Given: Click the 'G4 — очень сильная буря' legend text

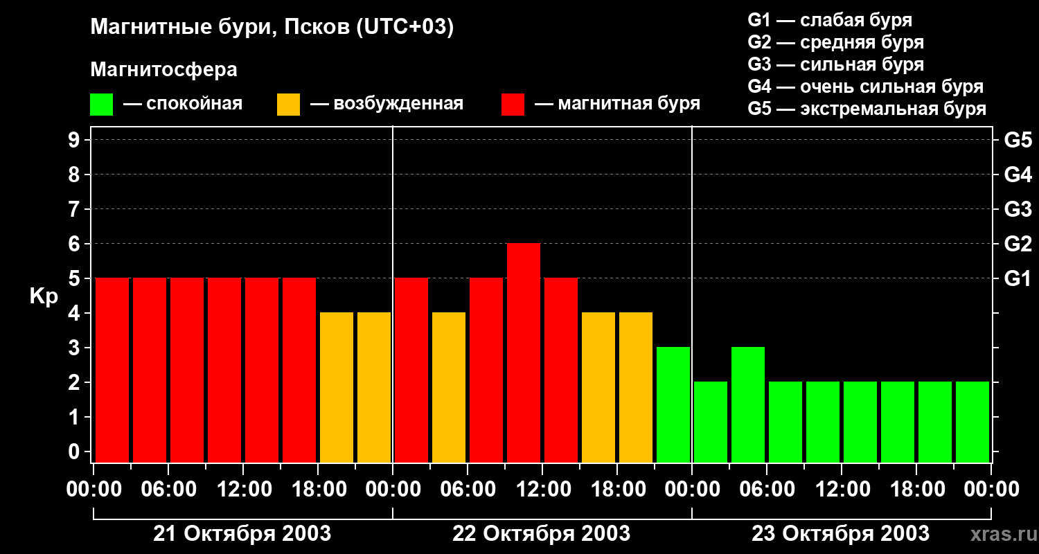Looking at the screenshot, I should [865, 87].
